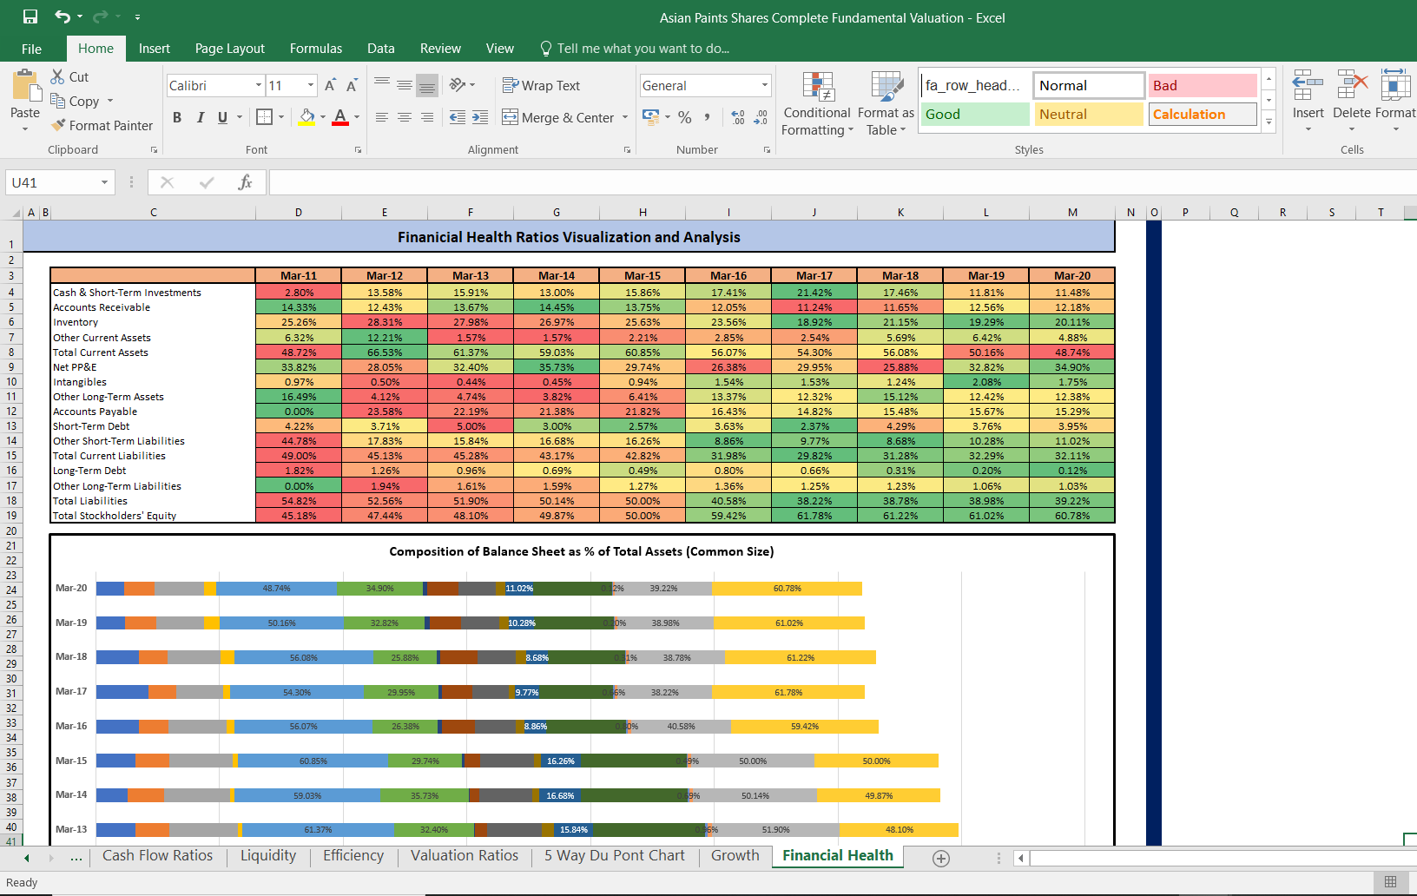The image size is (1417, 896).
Task: Click the Increase Indent icon
Action: [x=480, y=117]
